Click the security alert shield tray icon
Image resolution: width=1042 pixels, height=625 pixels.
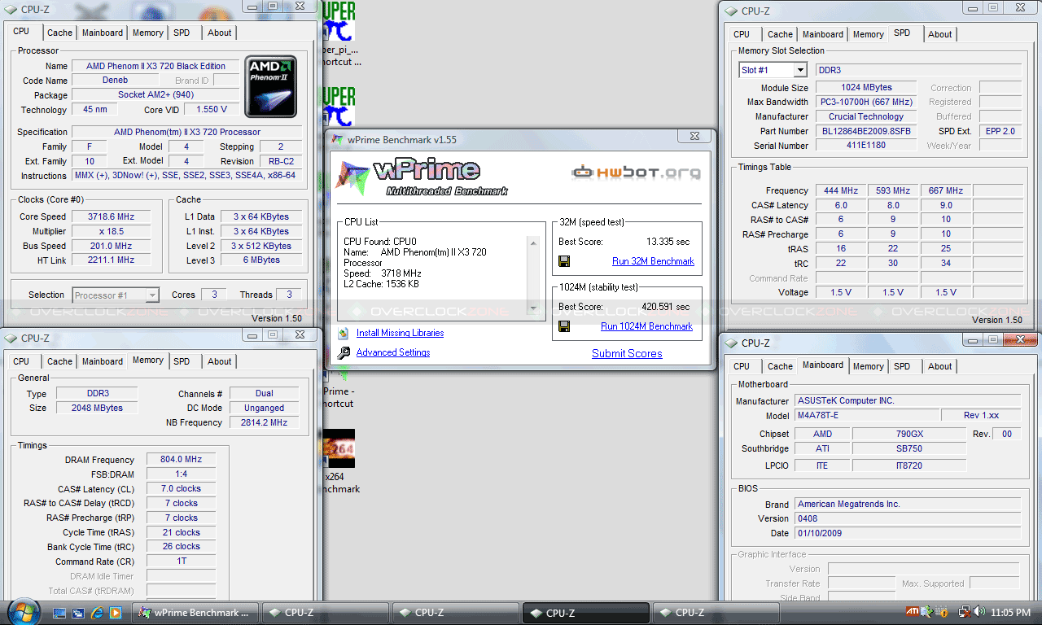point(942,612)
